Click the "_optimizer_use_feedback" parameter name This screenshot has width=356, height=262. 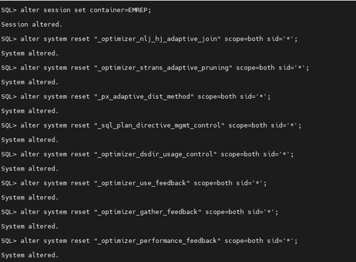coord(141,183)
